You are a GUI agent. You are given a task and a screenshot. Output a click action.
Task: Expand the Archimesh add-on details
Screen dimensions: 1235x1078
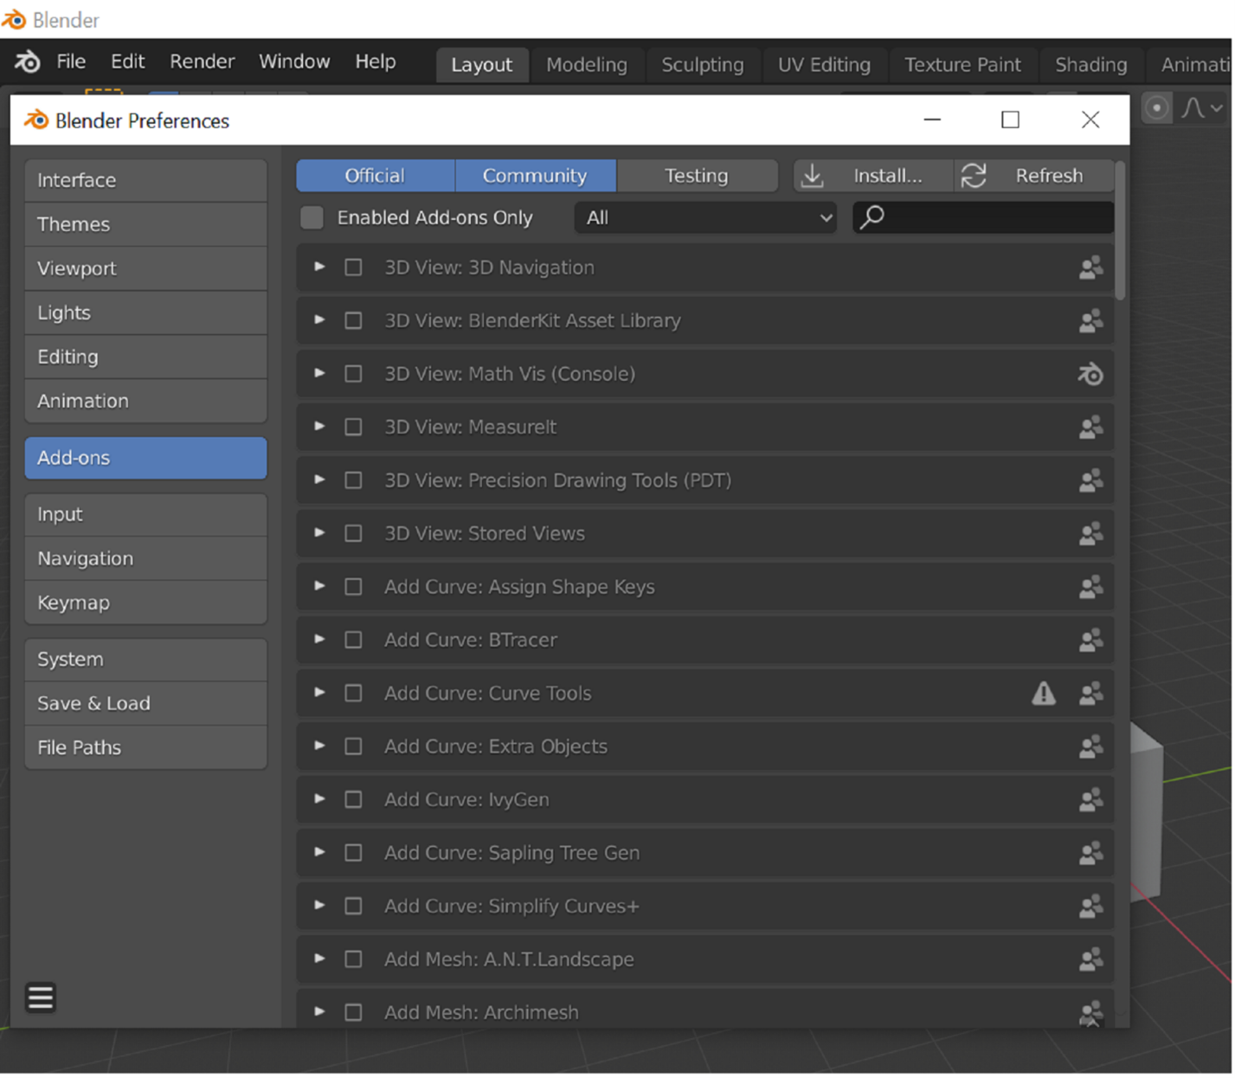click(319, 1013)
